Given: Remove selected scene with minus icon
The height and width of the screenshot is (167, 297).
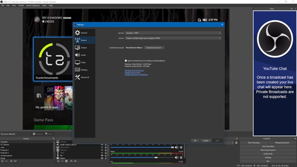Looking at the screenshot, I should click(6, 161).
